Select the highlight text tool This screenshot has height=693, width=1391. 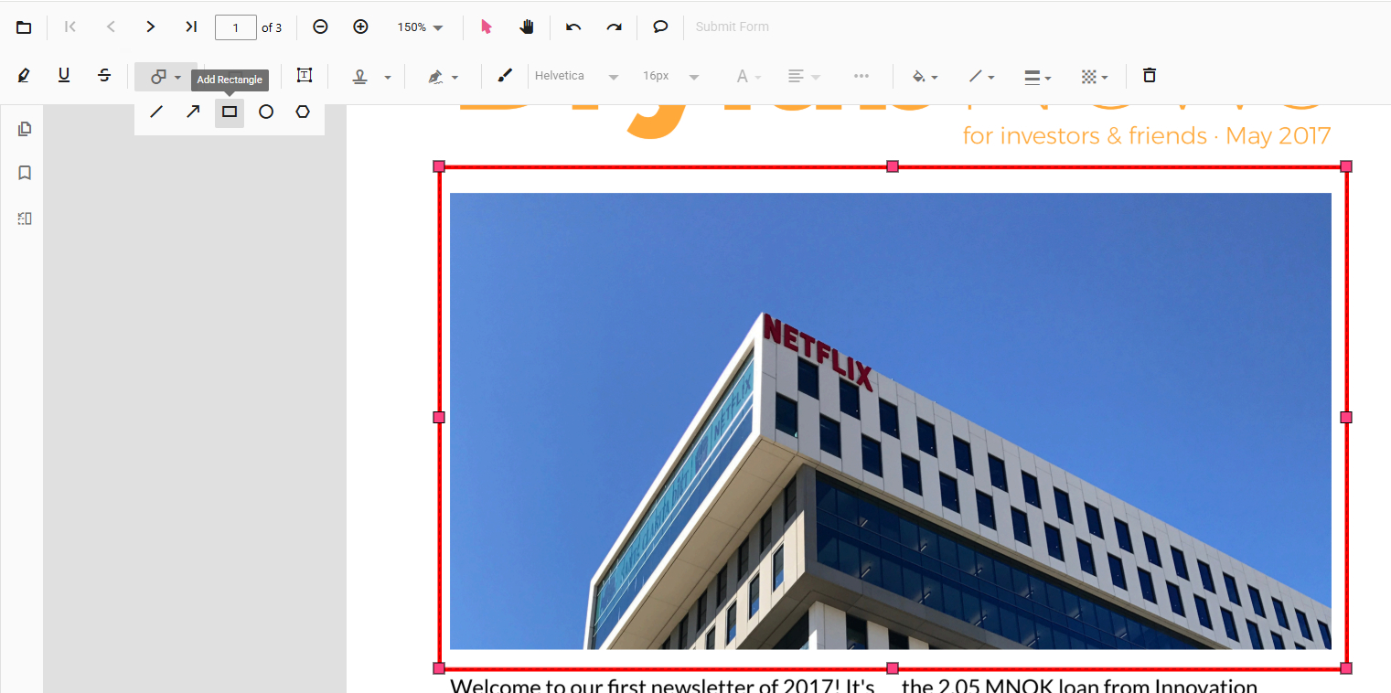pos(24,76)
